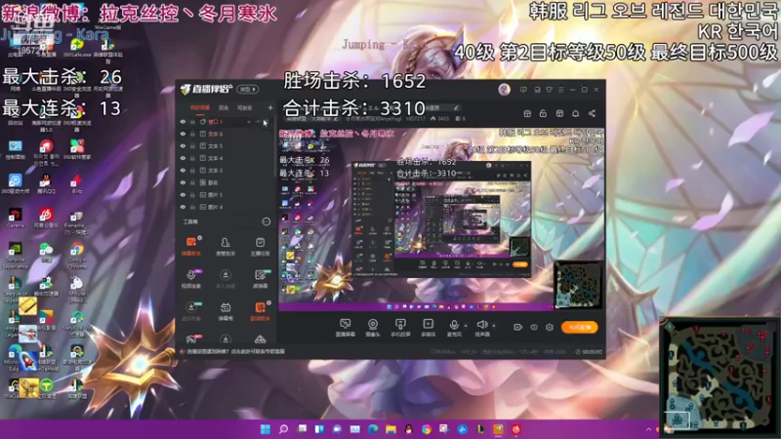Click the bell notification icon in stream header
Image resolution: width=781 pixels, height=439 pixels.
575,113
